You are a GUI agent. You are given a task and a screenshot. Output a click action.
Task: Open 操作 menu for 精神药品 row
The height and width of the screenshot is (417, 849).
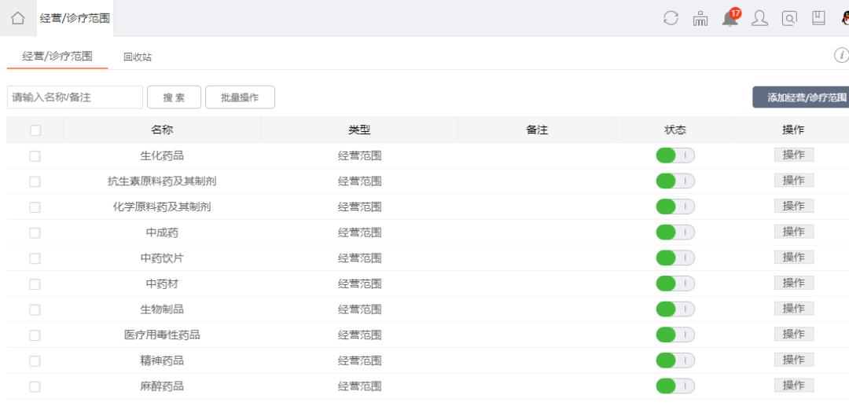[794, 360]
